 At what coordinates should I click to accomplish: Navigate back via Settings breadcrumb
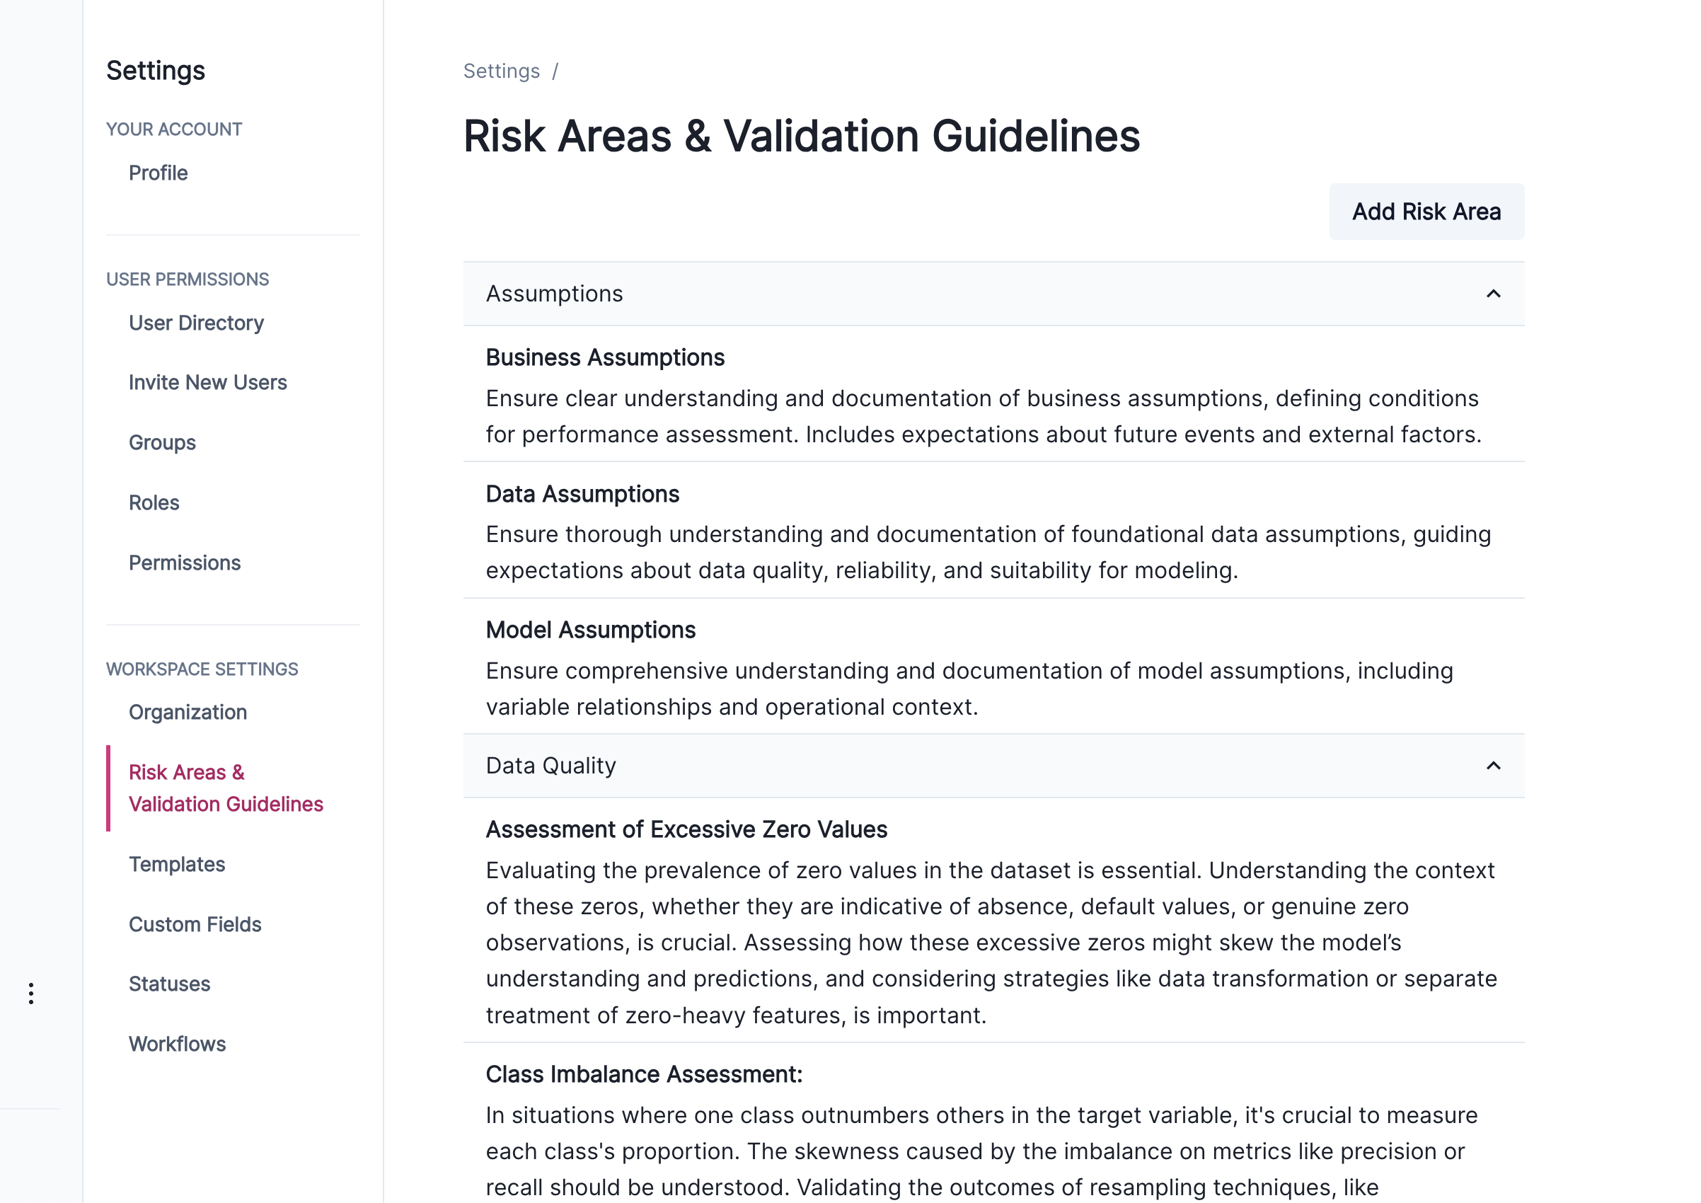tap(502, 70)
